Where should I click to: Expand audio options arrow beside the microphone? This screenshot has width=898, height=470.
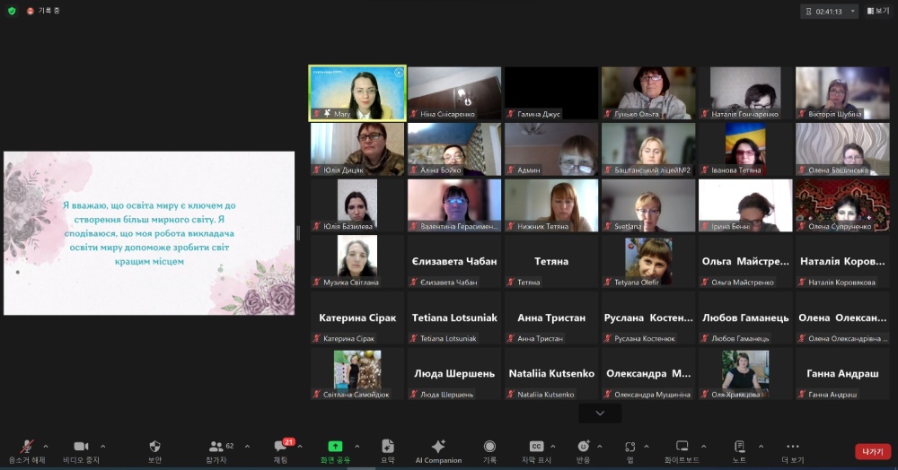point(46,446)
